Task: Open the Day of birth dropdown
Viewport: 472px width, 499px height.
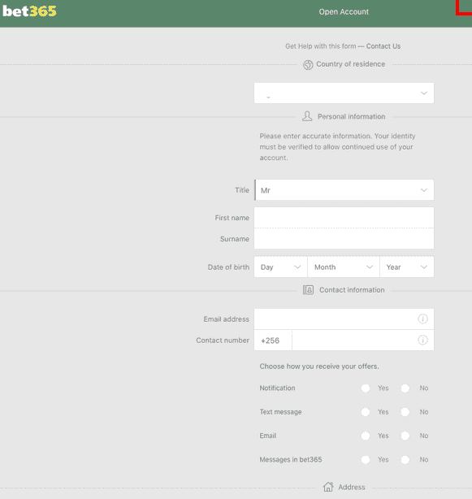Action: pyautogui.click(x=280, y=267)
